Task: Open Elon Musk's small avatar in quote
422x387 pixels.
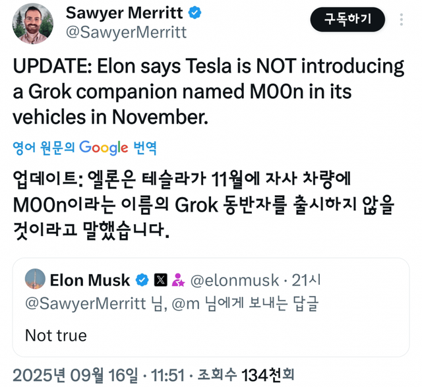Action: point(35,279)
